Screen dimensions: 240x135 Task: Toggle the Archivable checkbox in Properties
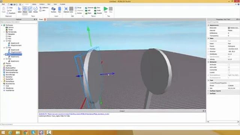click(x=229, y=67)
